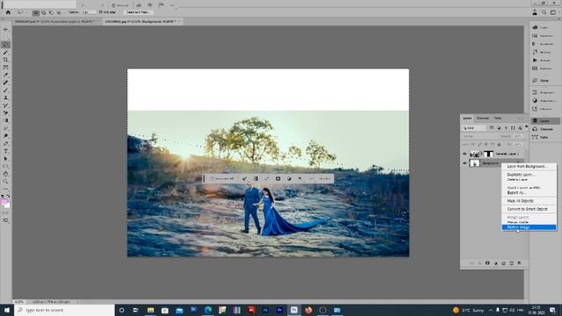Click the Feather input field

pyautogui.click(x=89, y=12)
